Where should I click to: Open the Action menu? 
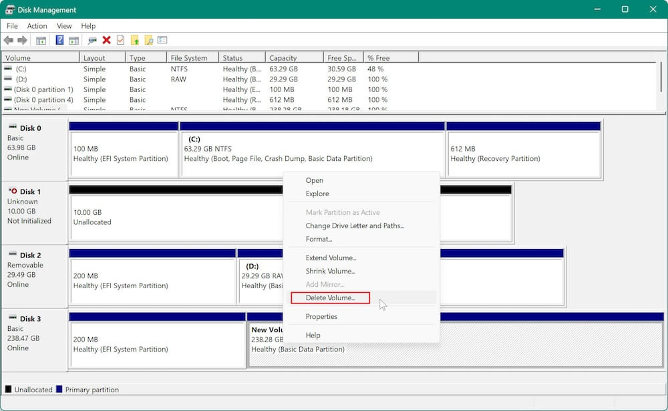37,26
